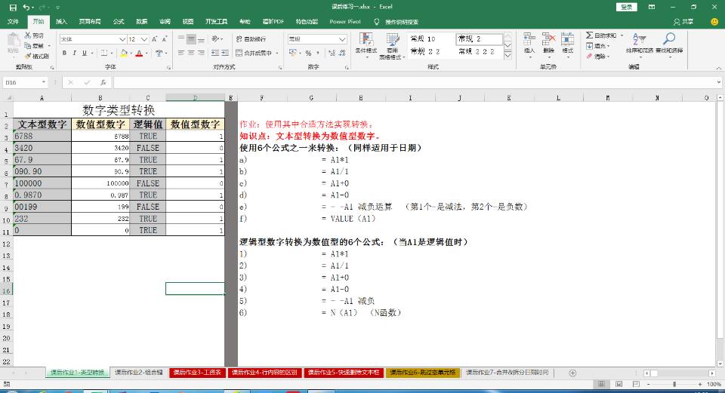The width and height of the screenshot is (725, 393).
Task: Click the 登录 sign-in button
Action: pos(627,7)
